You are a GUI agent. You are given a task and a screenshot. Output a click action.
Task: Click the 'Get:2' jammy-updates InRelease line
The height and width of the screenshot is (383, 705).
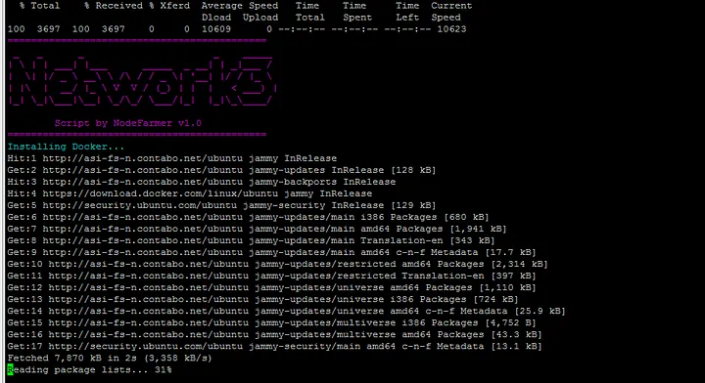[x=221, y=170]
